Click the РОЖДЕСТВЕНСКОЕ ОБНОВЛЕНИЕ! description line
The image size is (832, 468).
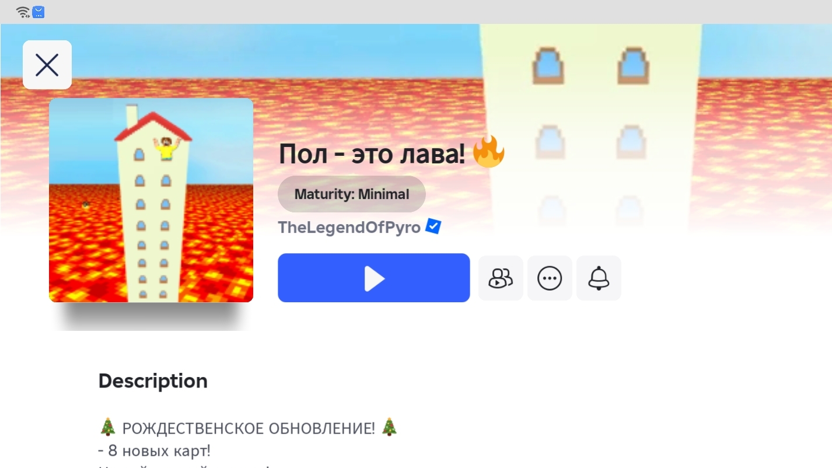pos(249,428)
